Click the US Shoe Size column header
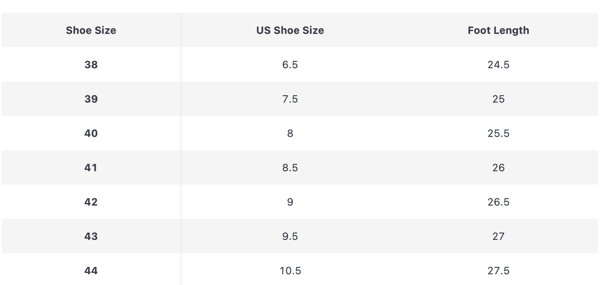The height and width of the screenshot is (285, 601). [290, 30]
